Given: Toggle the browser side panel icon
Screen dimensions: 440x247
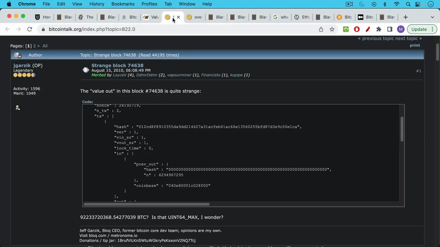Looking at the screenshot, I should coord(390,29).
